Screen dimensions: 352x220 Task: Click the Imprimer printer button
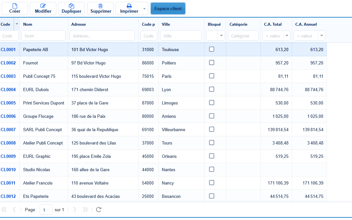129,8
